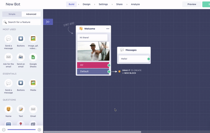Zoom in with the plus icon
This screenshot has height=133, width=210.
pyautogui.click(x=39, y=130)
